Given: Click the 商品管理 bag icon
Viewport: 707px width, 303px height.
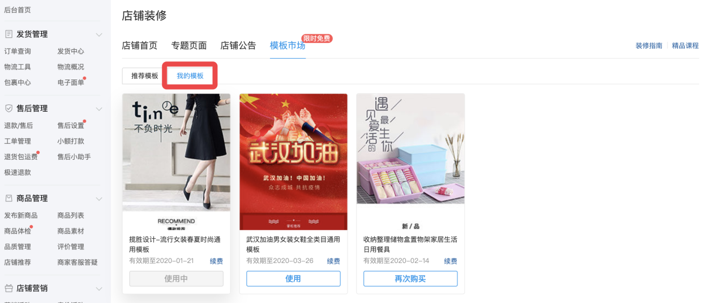Looking at the screenshot, I should click(x=8, y=199).
